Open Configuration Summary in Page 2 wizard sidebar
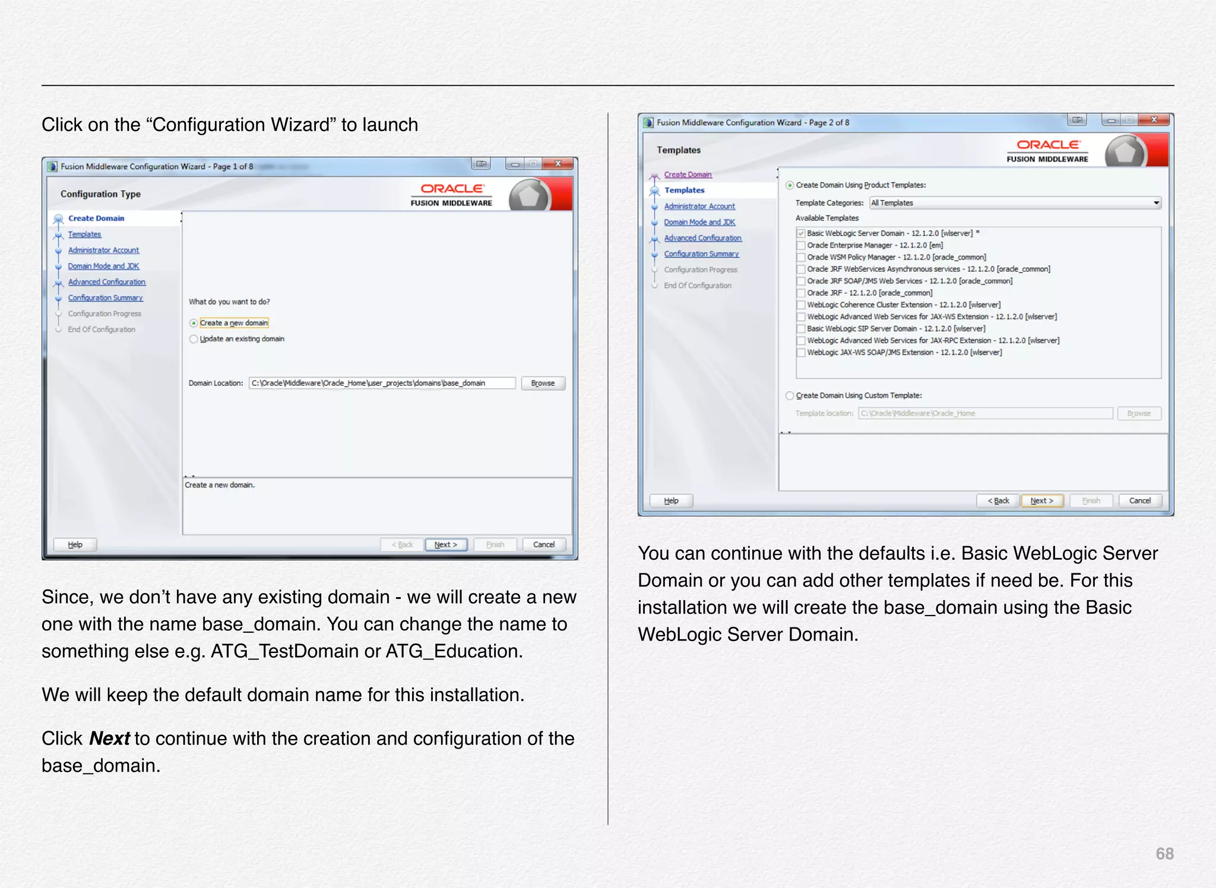Viewport: 1216px width, 888px height. pyautogui.click(x=701, y=254)
